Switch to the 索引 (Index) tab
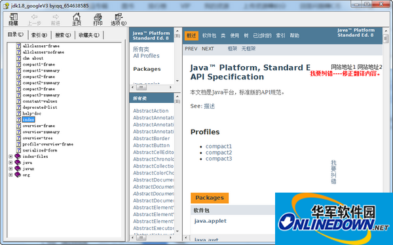 click(39, 35)
